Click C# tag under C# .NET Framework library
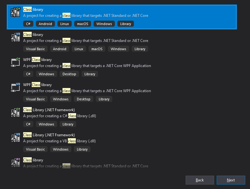This screenshot has width=250, height=189. click(28, 124)
